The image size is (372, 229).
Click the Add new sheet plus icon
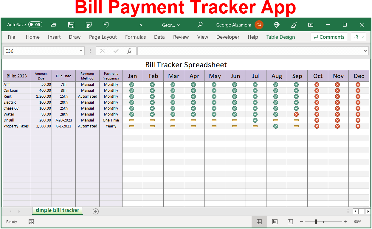96,211
